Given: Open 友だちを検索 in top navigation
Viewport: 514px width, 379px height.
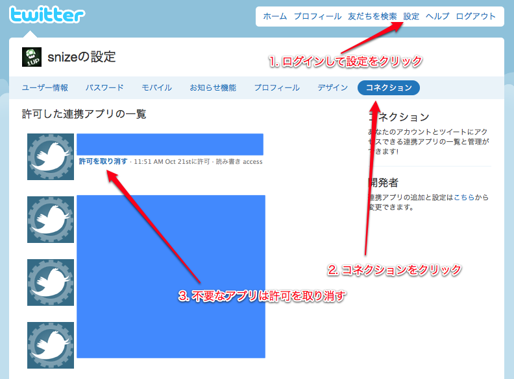Looking at the screenshot, I should click(x=372, y=16).
